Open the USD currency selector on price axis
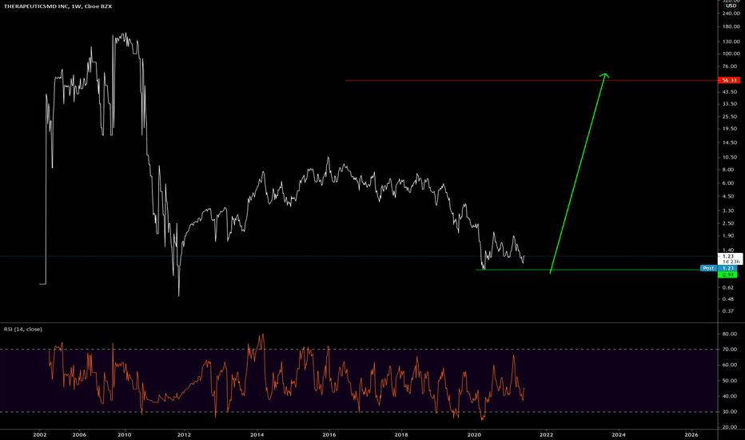 [x=731, y=6]
